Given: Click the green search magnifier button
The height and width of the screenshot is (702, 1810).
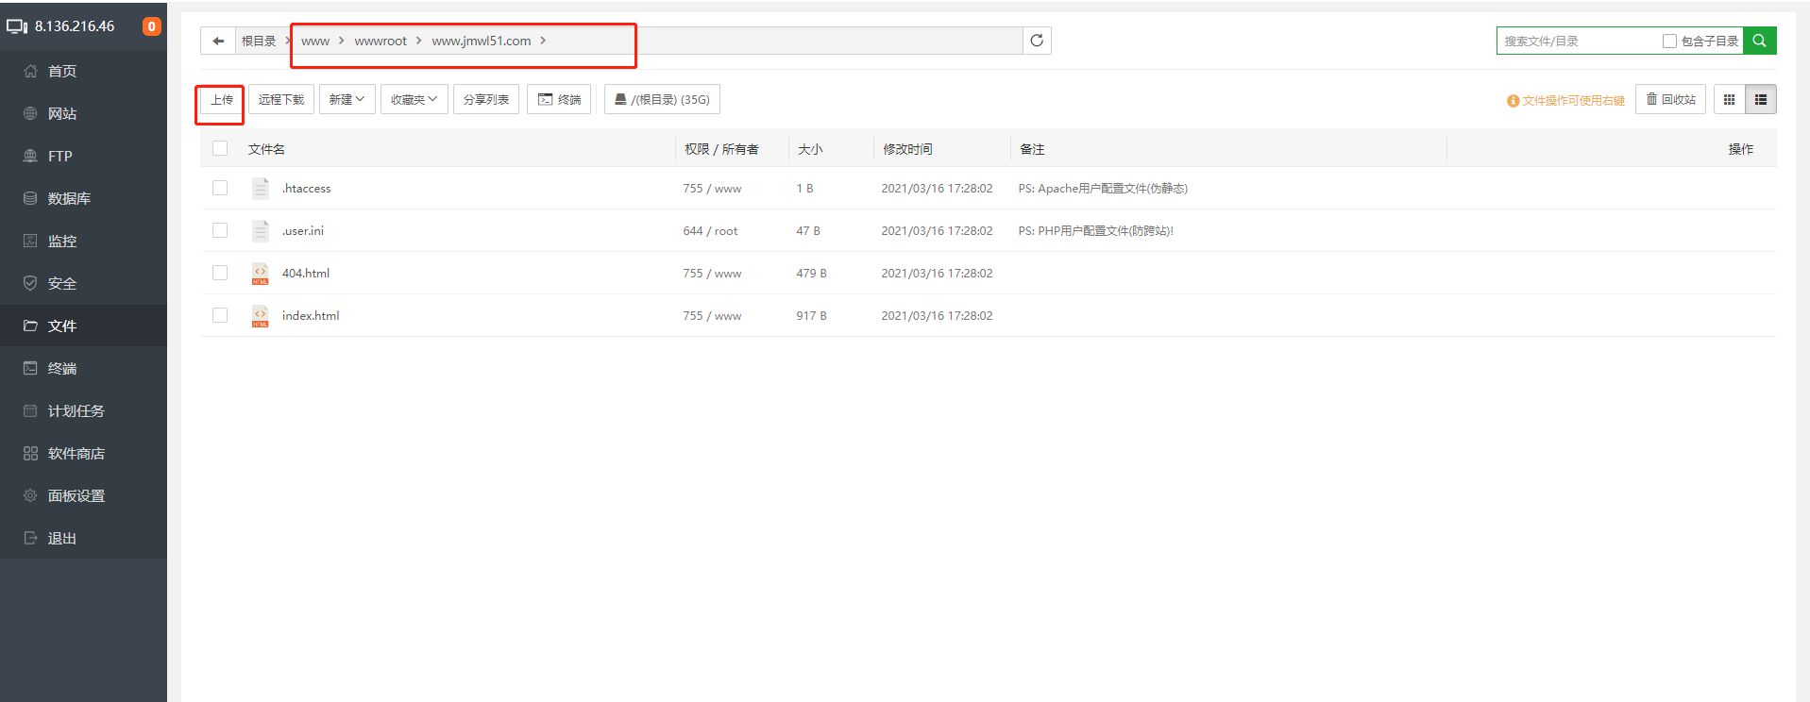Looking at the screenshot, I should [x=1760, y=41].
